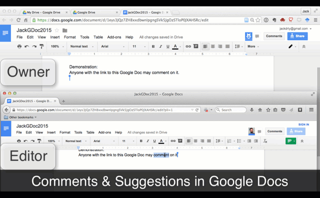
Task: Open the Tools menu in the Editor window
Action: [x=78, y=132]
